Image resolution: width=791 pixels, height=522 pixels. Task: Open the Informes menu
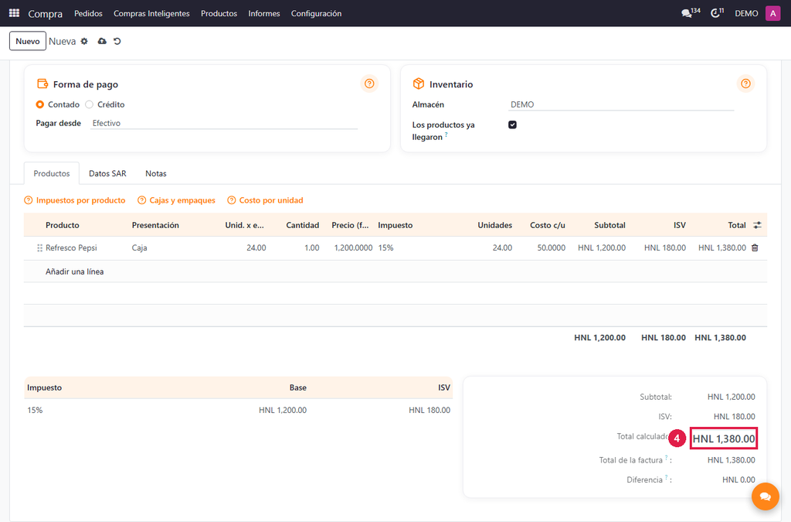point(264,14)
